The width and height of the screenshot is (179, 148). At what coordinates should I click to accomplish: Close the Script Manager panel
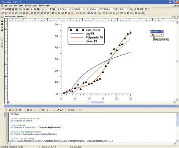(178, 106)
